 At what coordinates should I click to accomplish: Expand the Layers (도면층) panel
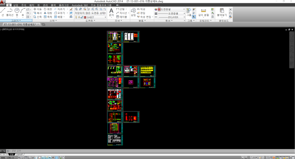coord(90,21)
